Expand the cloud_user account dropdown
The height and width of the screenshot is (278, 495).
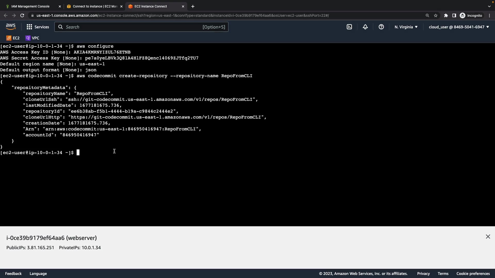(459, 27)
